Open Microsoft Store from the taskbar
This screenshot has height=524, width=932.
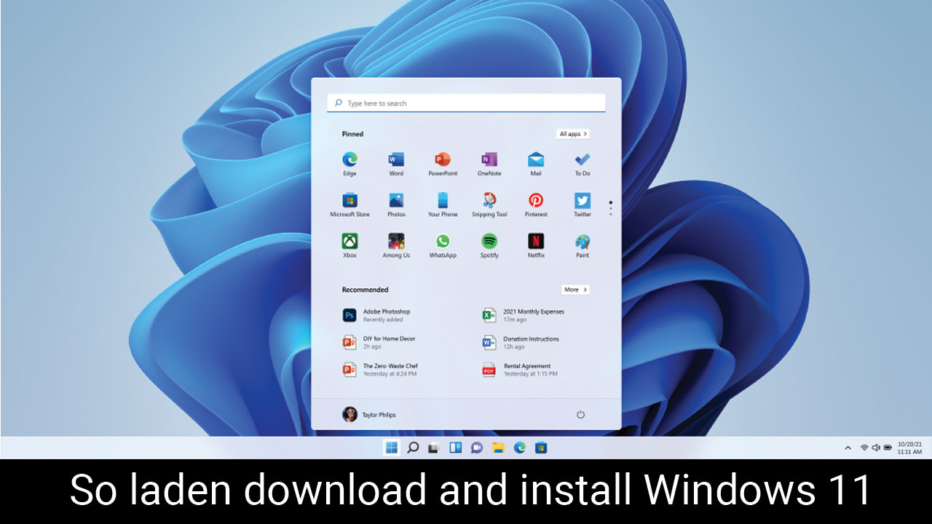click(540, 448)
